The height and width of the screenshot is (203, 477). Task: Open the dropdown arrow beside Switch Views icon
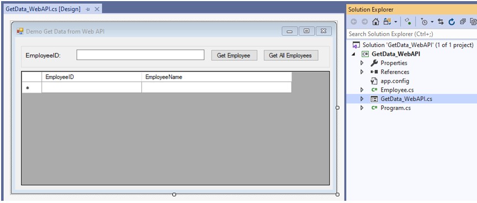[395, 22]
